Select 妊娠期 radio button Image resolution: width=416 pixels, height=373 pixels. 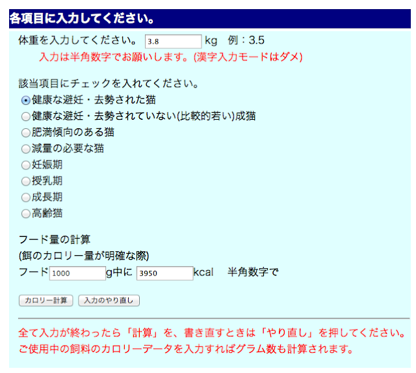(x=26, y=165)
